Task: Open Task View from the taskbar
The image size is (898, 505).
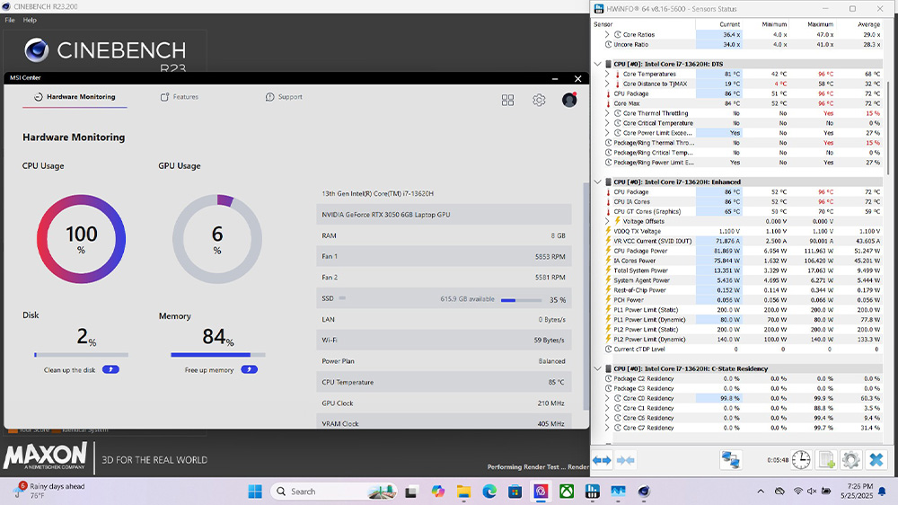Action: 410,492
